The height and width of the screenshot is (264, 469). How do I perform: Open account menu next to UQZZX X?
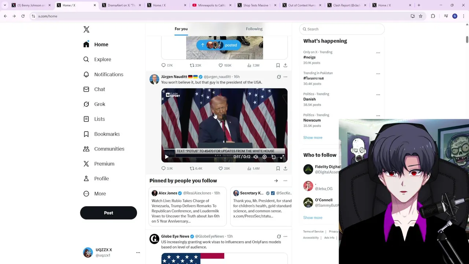138,253
